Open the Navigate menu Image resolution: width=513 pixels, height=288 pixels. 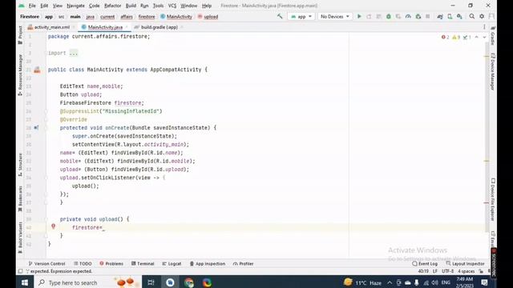pyautogui.click(x=75, y=6)
